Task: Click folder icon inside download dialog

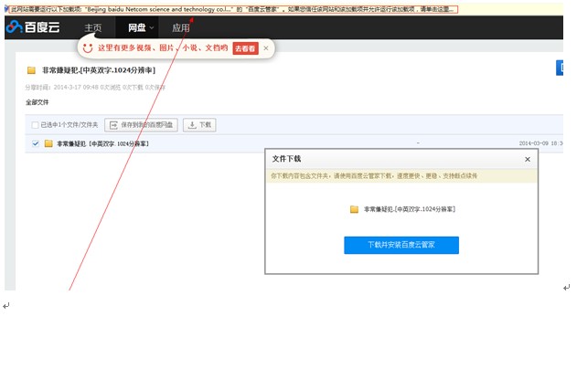Action: (x=354, y=209)
